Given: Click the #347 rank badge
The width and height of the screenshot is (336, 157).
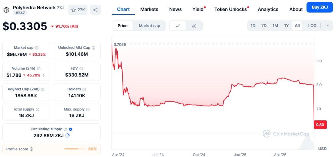Looking at the screenshot, I should [x=20, y=13].
